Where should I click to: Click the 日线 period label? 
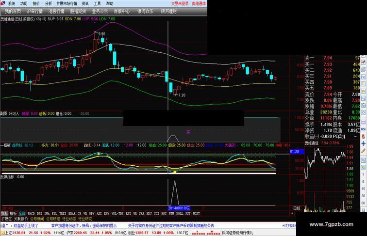point(297,208)
